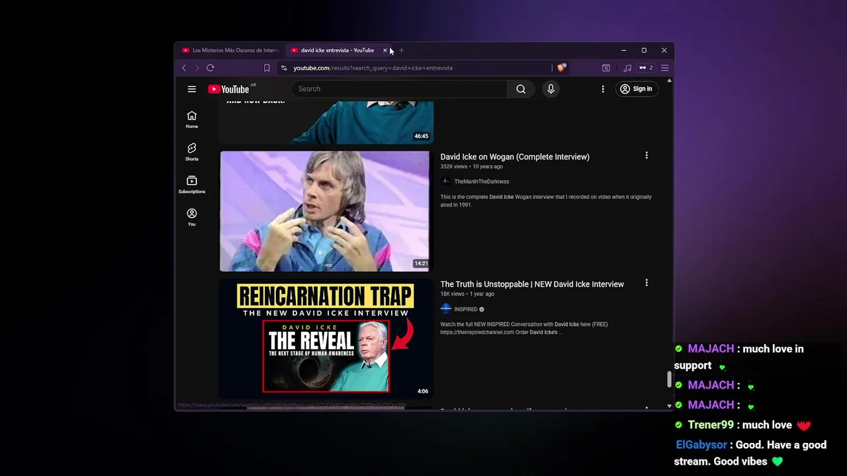Viewport: 847px width, 476px height.
Task: Open the browser main menu
Action: 665,68
